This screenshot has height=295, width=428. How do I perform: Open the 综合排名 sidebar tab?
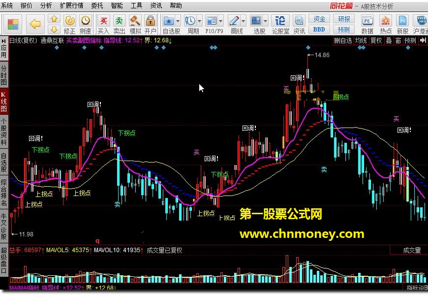(4, 193)
